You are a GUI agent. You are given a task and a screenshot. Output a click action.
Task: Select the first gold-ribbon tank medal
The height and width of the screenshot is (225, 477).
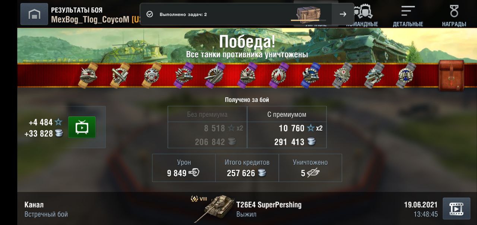click(88, 75)
